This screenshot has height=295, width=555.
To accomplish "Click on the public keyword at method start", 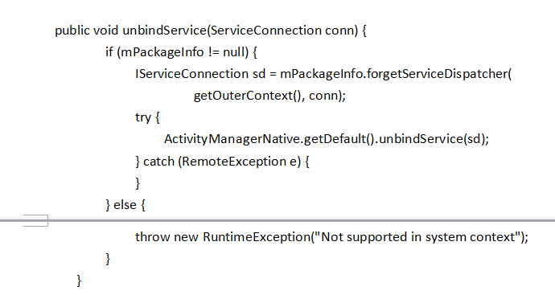I will point(72,31).
